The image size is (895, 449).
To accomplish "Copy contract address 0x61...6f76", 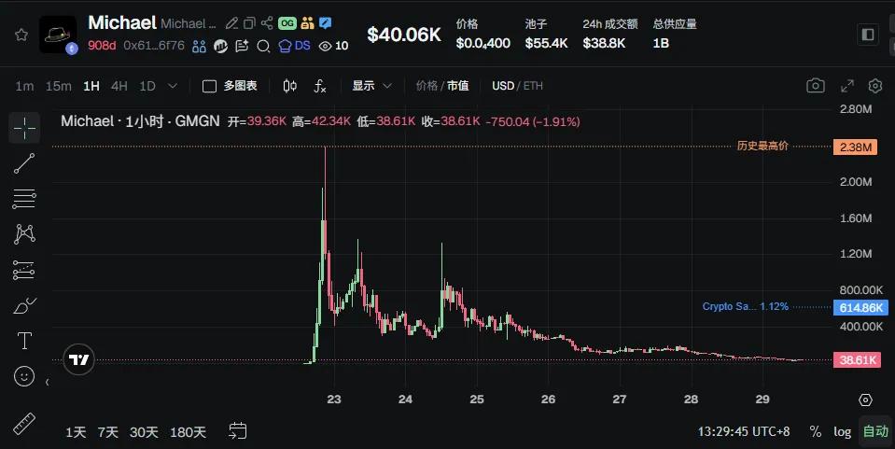I will [154, 46].
